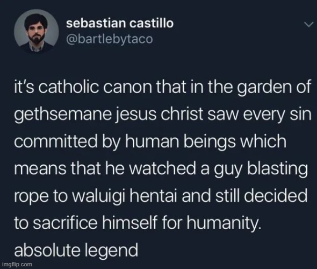Click sebastian castillo's profile picture
Image resolution: width=317 pixels, height=269 pixels.
pyautogui.click(x=37, y=32)
